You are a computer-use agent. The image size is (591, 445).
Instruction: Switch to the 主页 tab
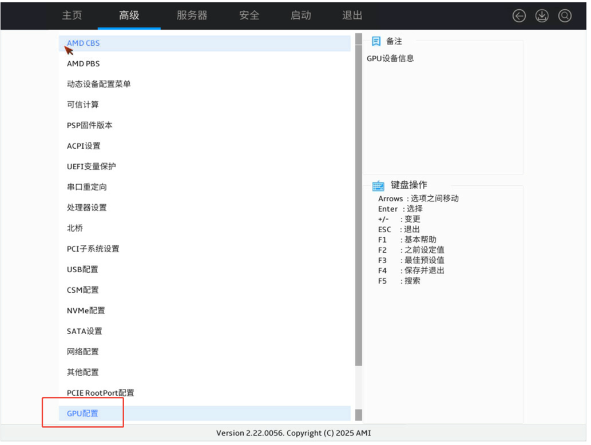72,15
